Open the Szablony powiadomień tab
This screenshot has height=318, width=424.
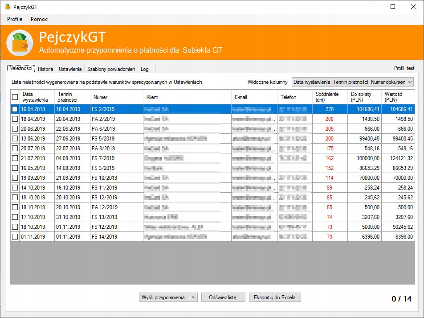coord(111,69)
